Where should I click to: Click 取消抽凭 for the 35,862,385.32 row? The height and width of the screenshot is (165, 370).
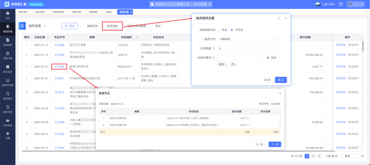(x=353, y=55)
